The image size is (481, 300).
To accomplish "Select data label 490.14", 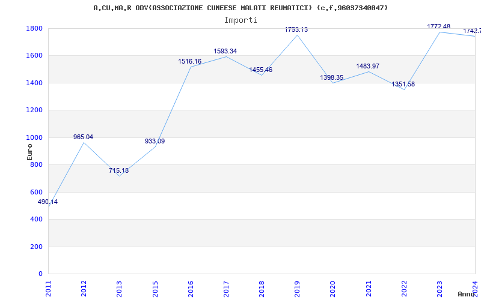I will pos(47,202).
